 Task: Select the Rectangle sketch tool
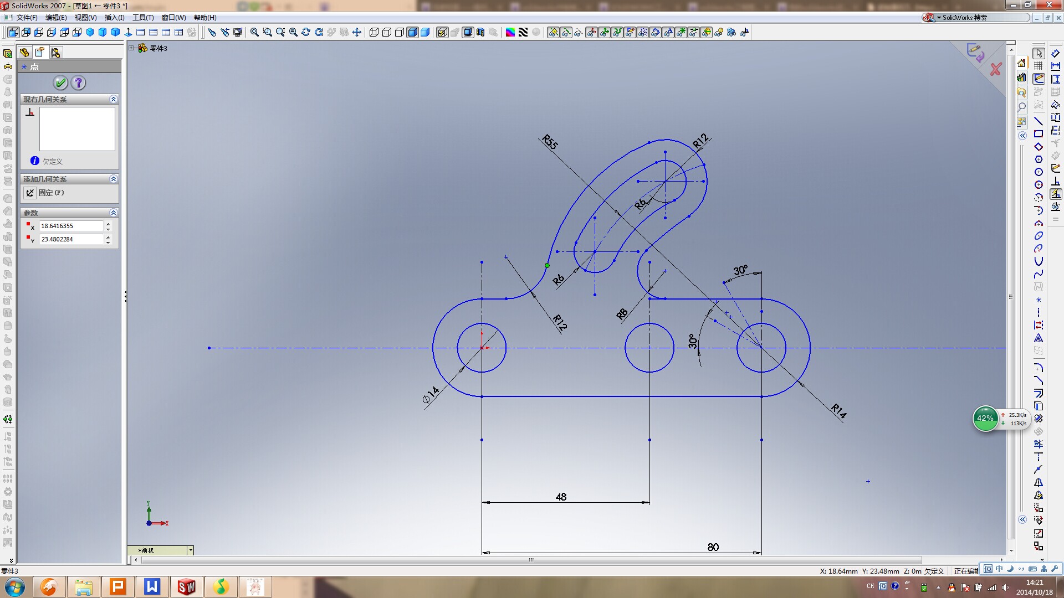tap(1039, 134)
